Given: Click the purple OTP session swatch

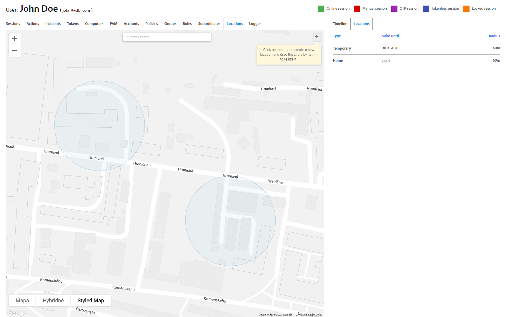Looking at the screenshot, I should pyautogui.click(x=394, y=9).
